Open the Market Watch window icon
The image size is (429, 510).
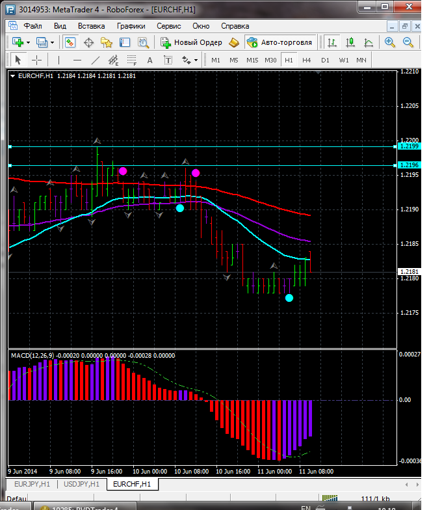(70, 42)
